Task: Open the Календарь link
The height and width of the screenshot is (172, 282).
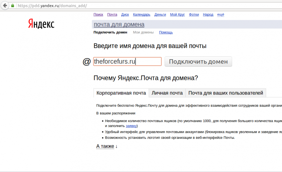Action: pos(142,14)
